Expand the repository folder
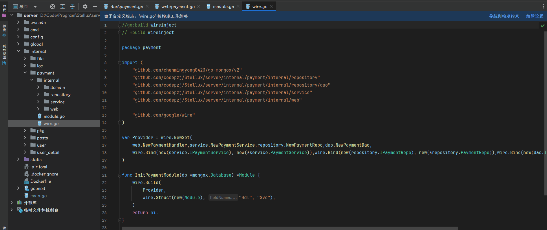547x230 pixels. (39, 94)
